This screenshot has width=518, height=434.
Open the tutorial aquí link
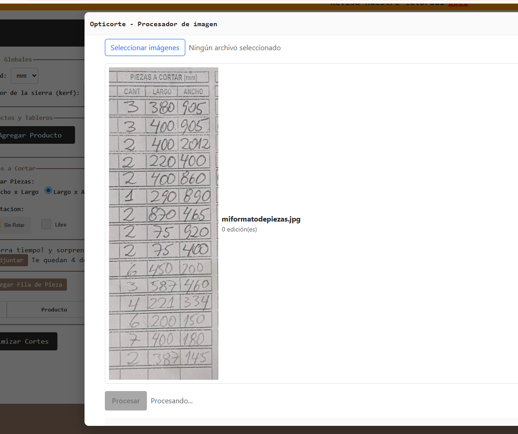[x=457, y=4]
